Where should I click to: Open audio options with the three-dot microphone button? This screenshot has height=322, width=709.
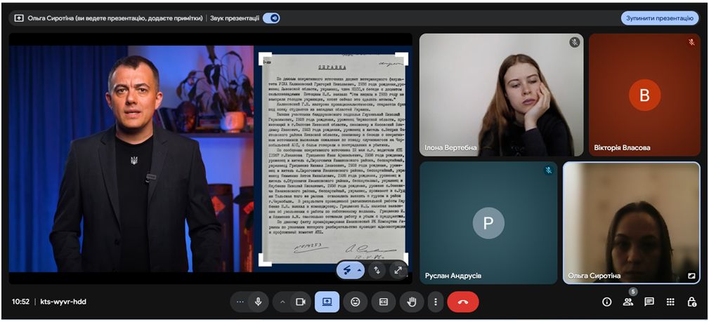[241, 302]
